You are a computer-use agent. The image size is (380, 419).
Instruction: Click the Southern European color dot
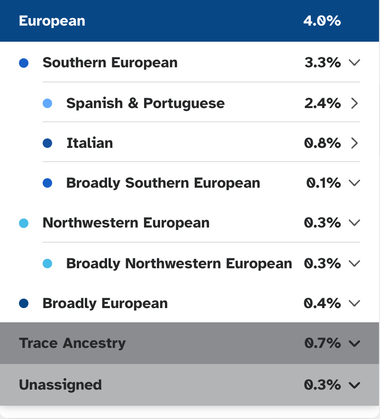[24, 63]
